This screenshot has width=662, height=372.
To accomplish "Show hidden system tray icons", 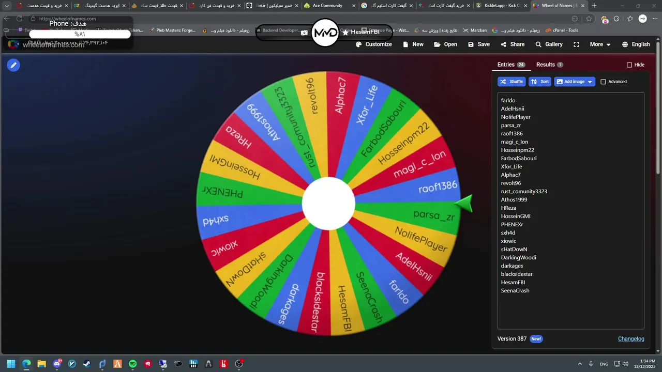I will click(579, 364).
